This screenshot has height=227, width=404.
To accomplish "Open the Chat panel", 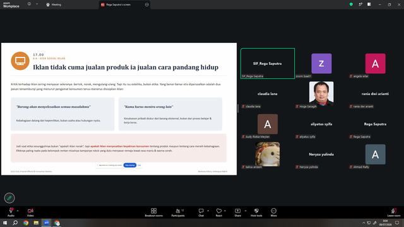I will point(201,212).
